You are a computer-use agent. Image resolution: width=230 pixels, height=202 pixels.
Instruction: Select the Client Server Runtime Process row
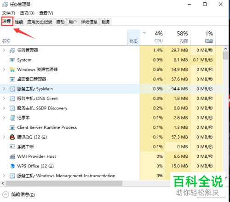point(111,127)
